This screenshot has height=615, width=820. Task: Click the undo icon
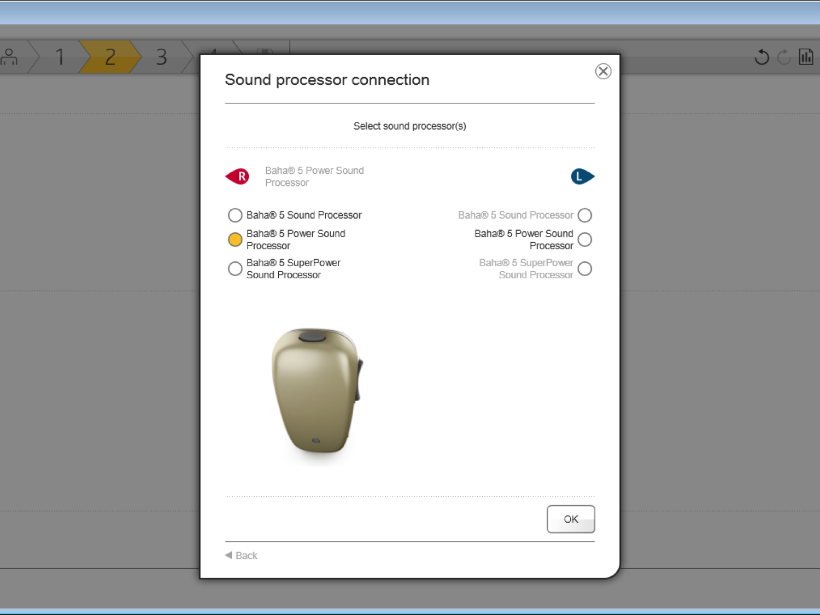point(762,57)
